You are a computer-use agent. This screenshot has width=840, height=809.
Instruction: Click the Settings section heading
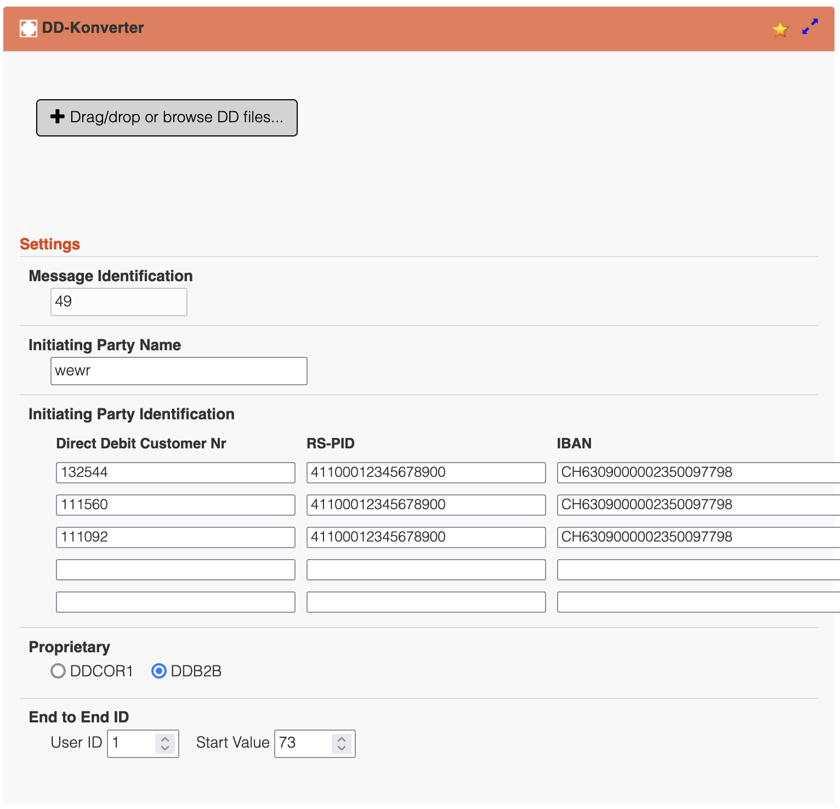click(50, 244)
